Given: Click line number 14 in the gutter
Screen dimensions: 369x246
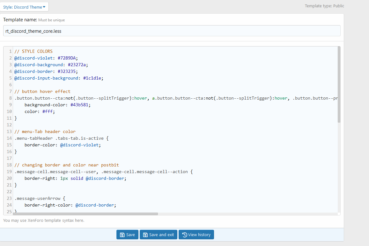Looking at the screenshot, I should pos(9,138).
